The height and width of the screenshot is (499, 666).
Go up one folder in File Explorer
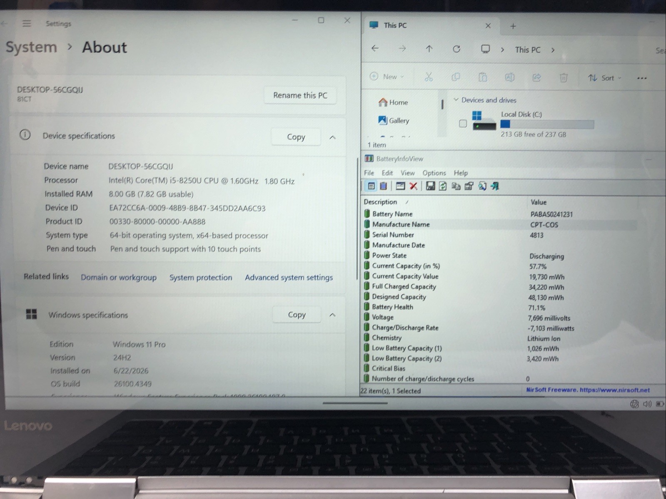coord(429,49)
